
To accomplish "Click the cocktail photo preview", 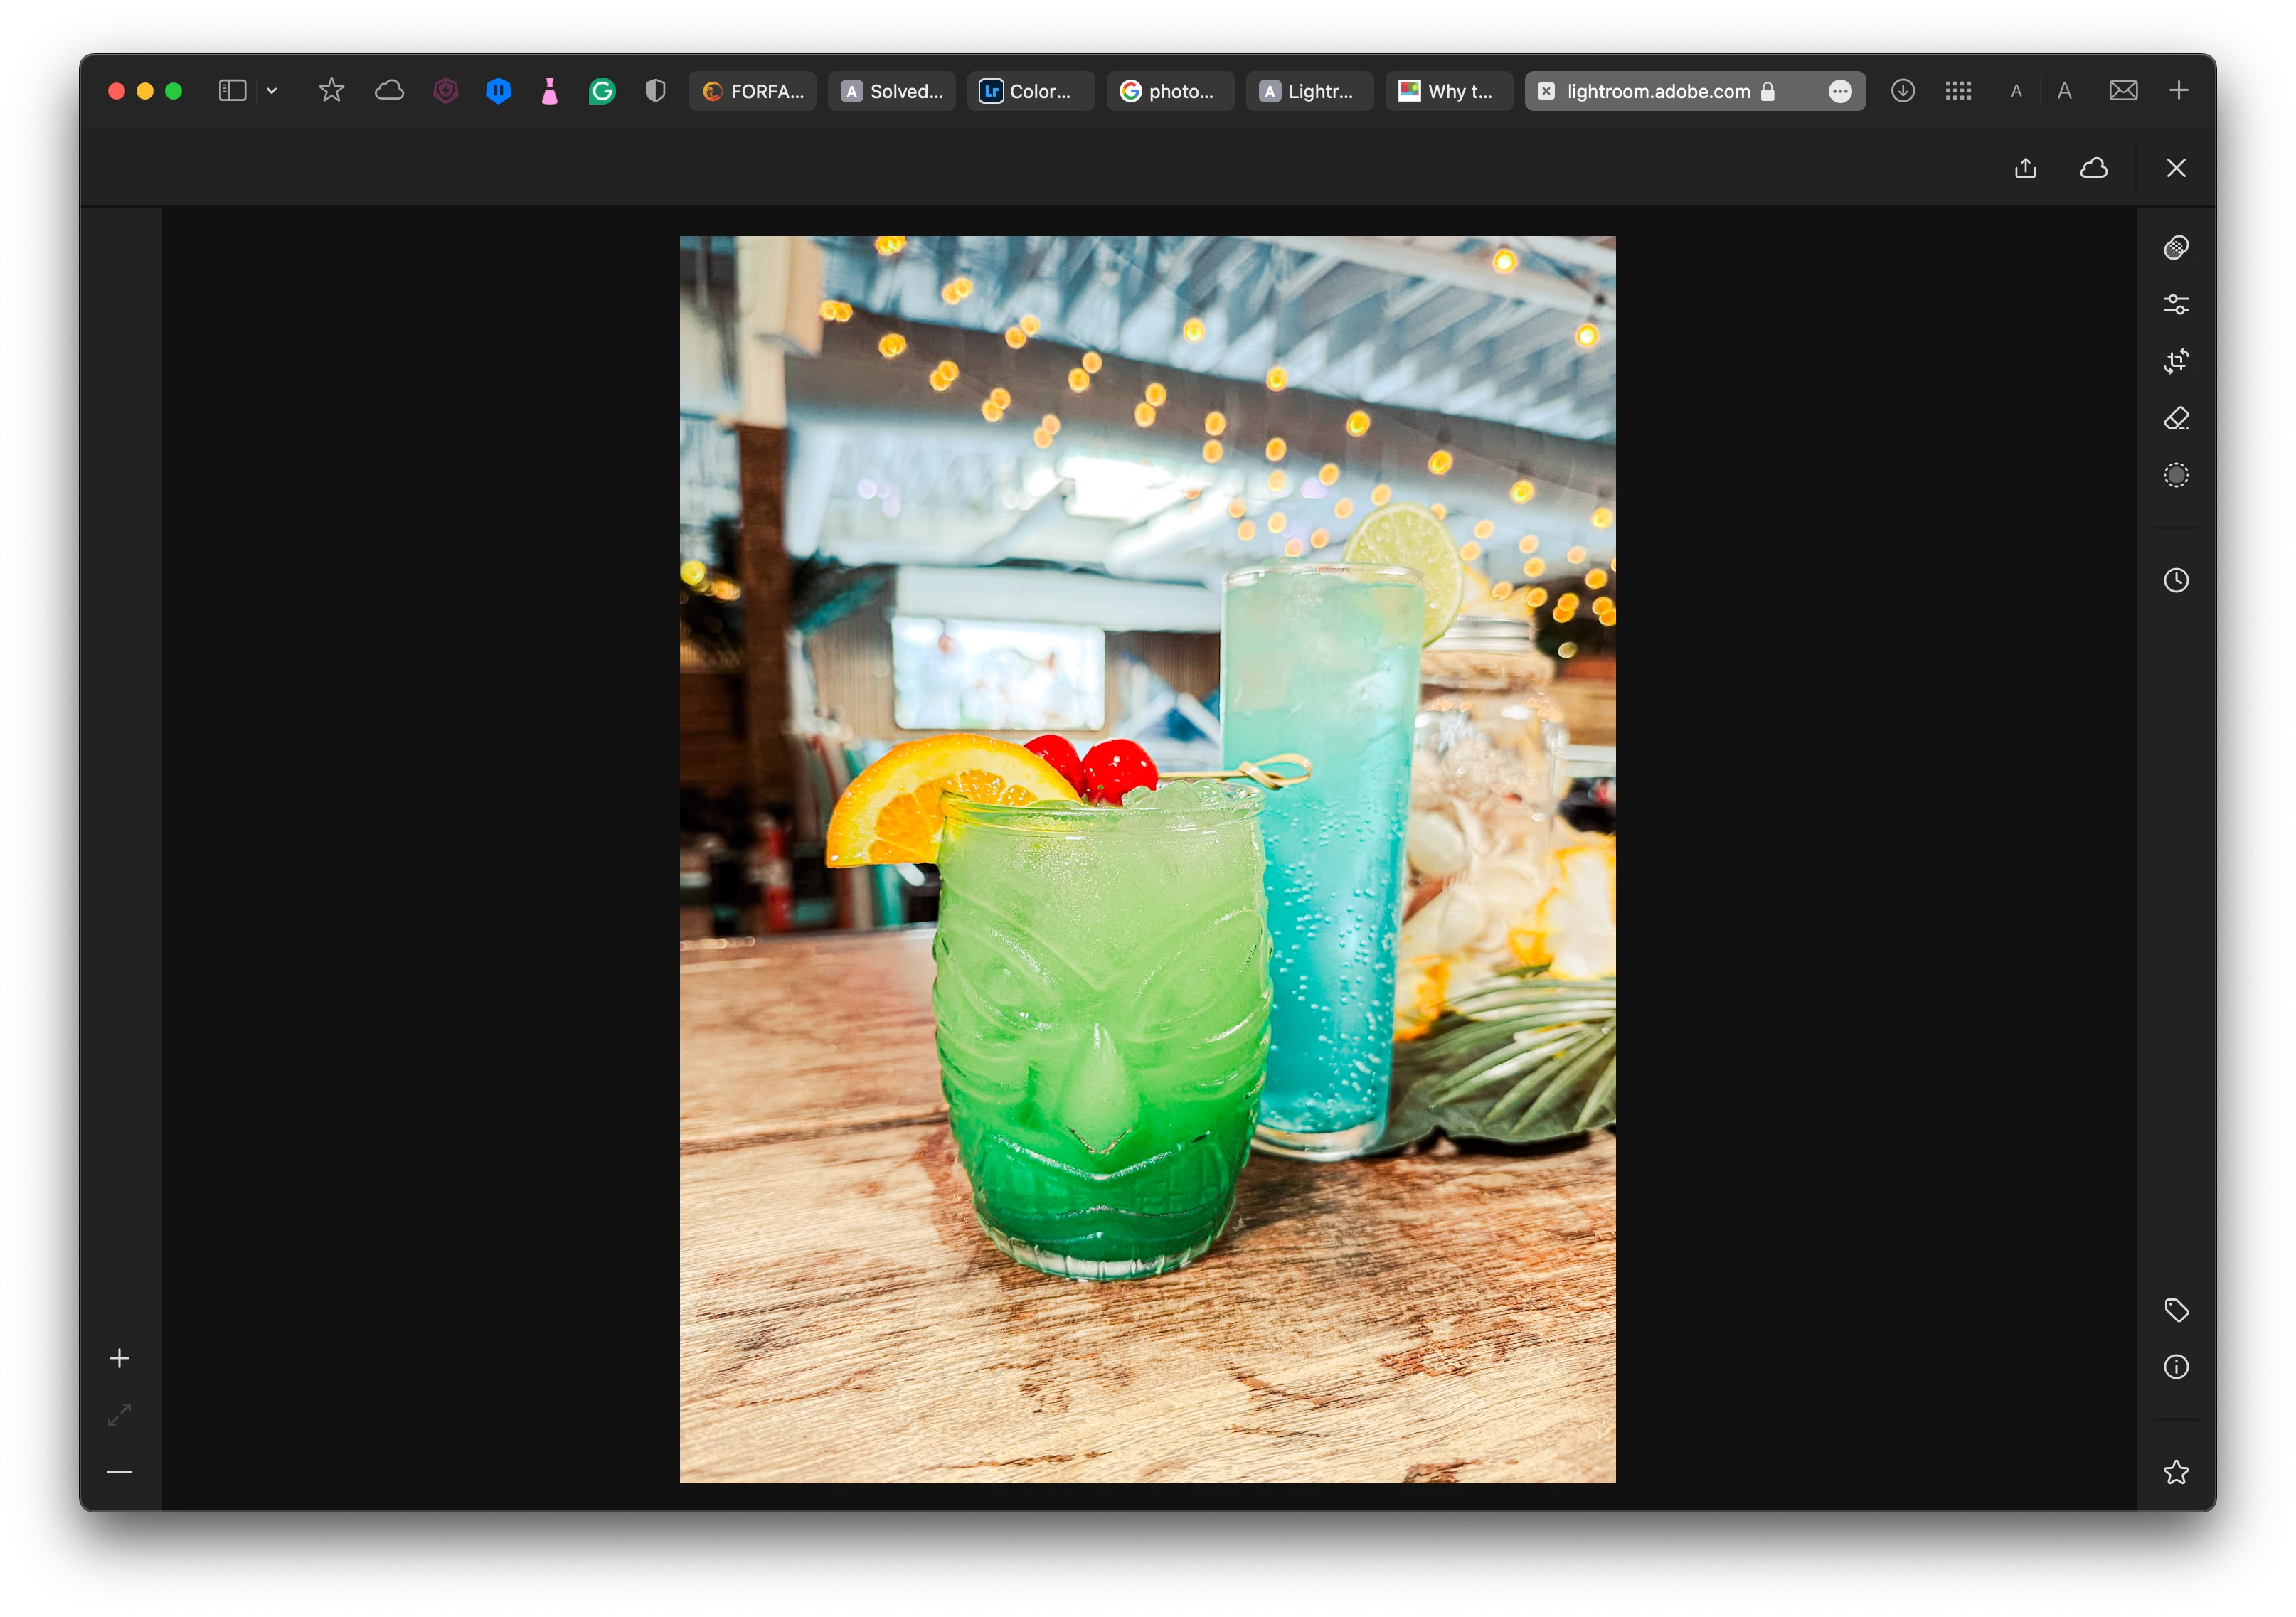I will (1147, 859).
